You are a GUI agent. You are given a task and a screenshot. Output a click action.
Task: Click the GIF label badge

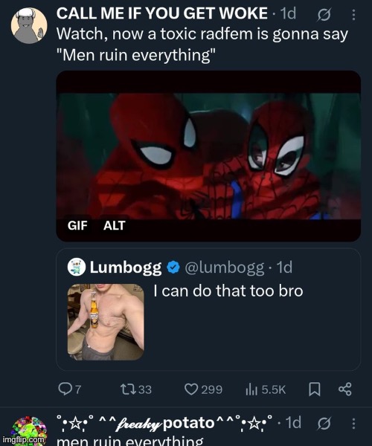coord(77,225)
